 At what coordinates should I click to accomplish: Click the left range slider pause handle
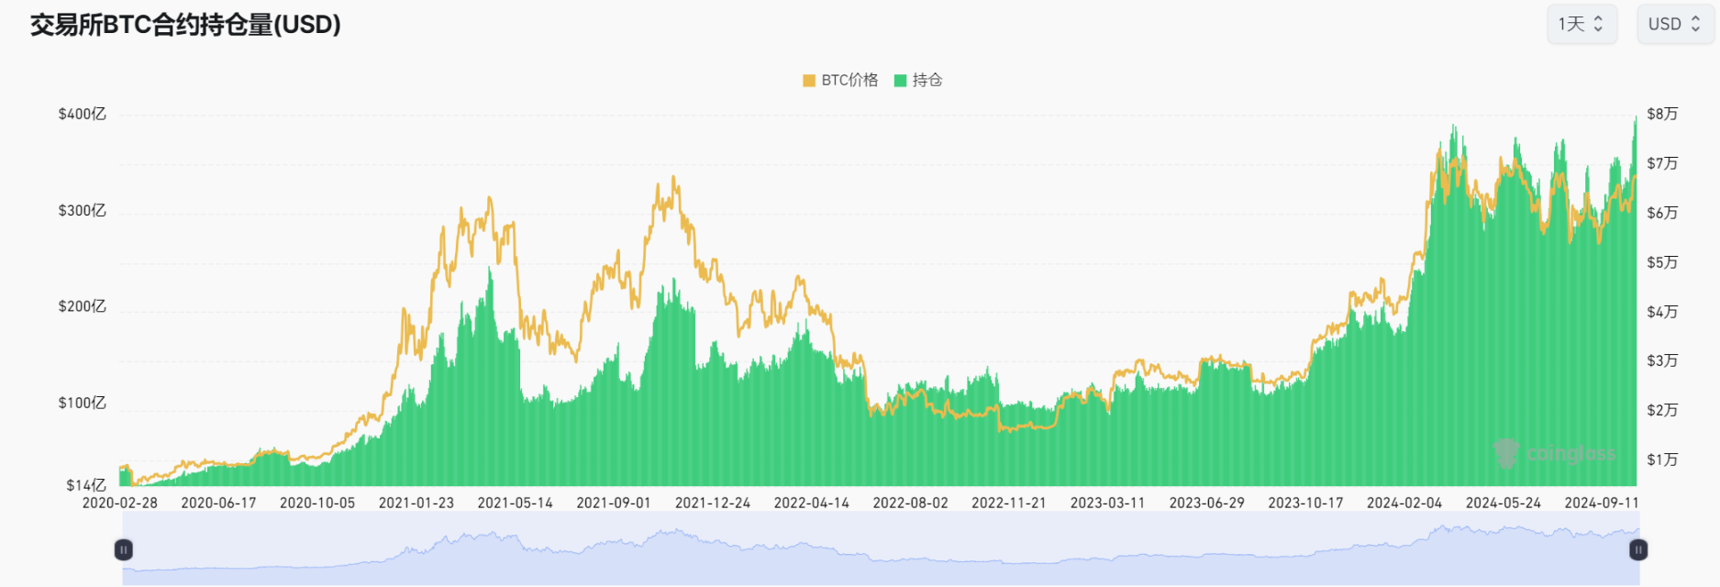pos(124,549)
